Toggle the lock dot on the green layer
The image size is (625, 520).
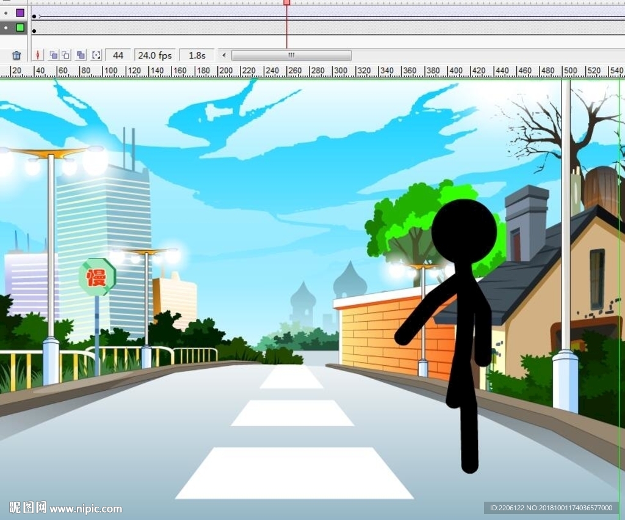pos(6,27)
